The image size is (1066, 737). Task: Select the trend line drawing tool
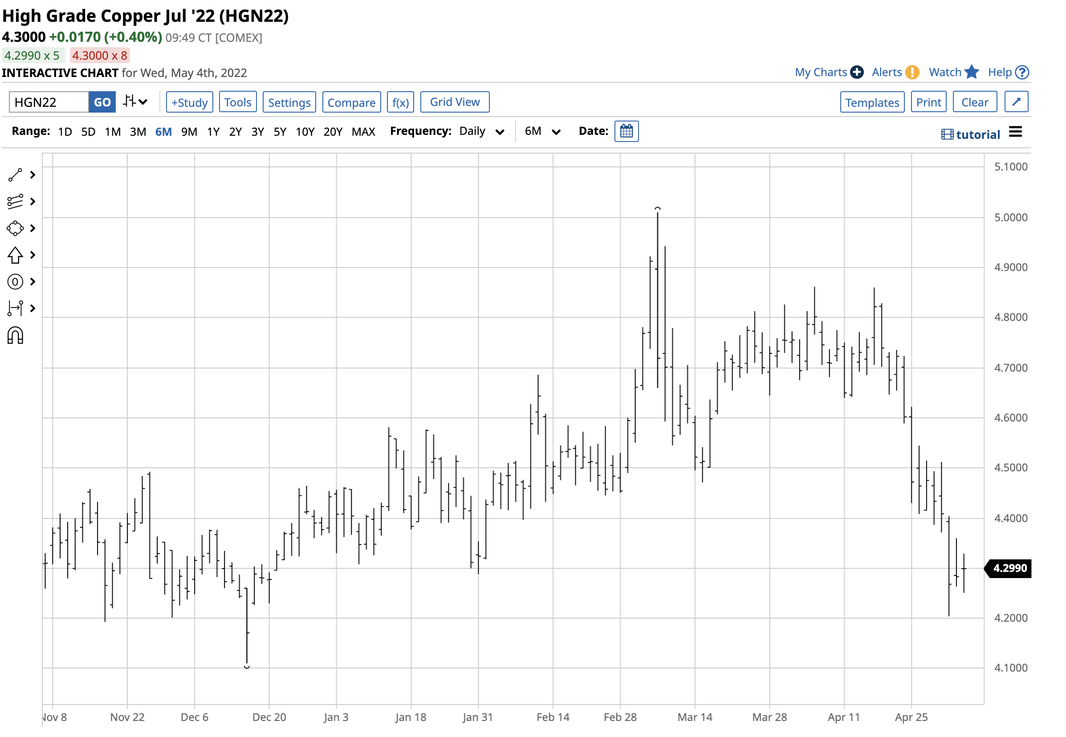pyautogui.click(x=15, y=175)
